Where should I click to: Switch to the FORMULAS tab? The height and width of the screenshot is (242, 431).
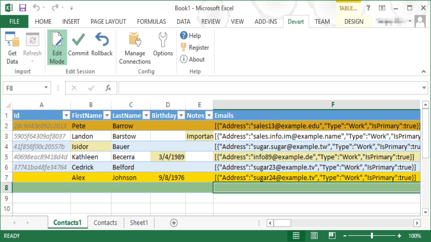click(x=151, y=22)
